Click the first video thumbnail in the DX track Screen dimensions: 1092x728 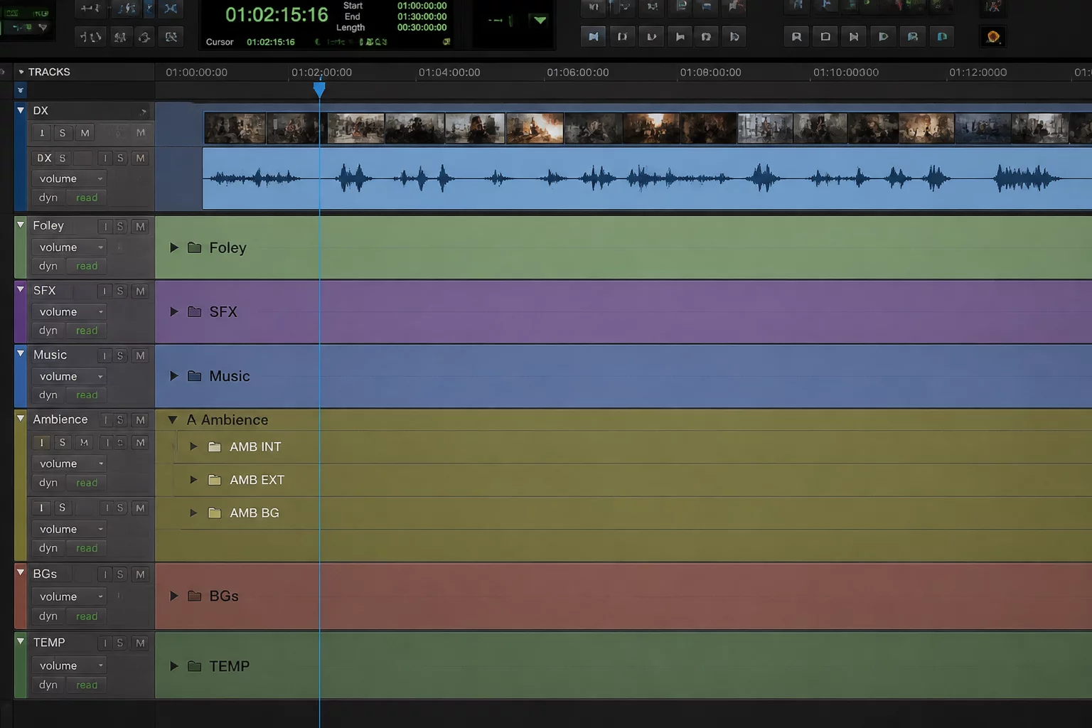click(x=235, y=129)
